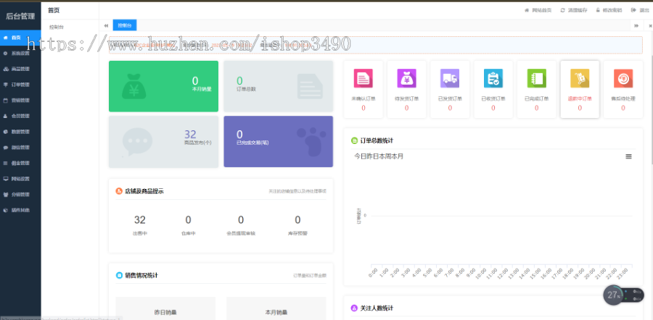Switch to the blue 控制台 tab
653x320 pixels.
125,25
